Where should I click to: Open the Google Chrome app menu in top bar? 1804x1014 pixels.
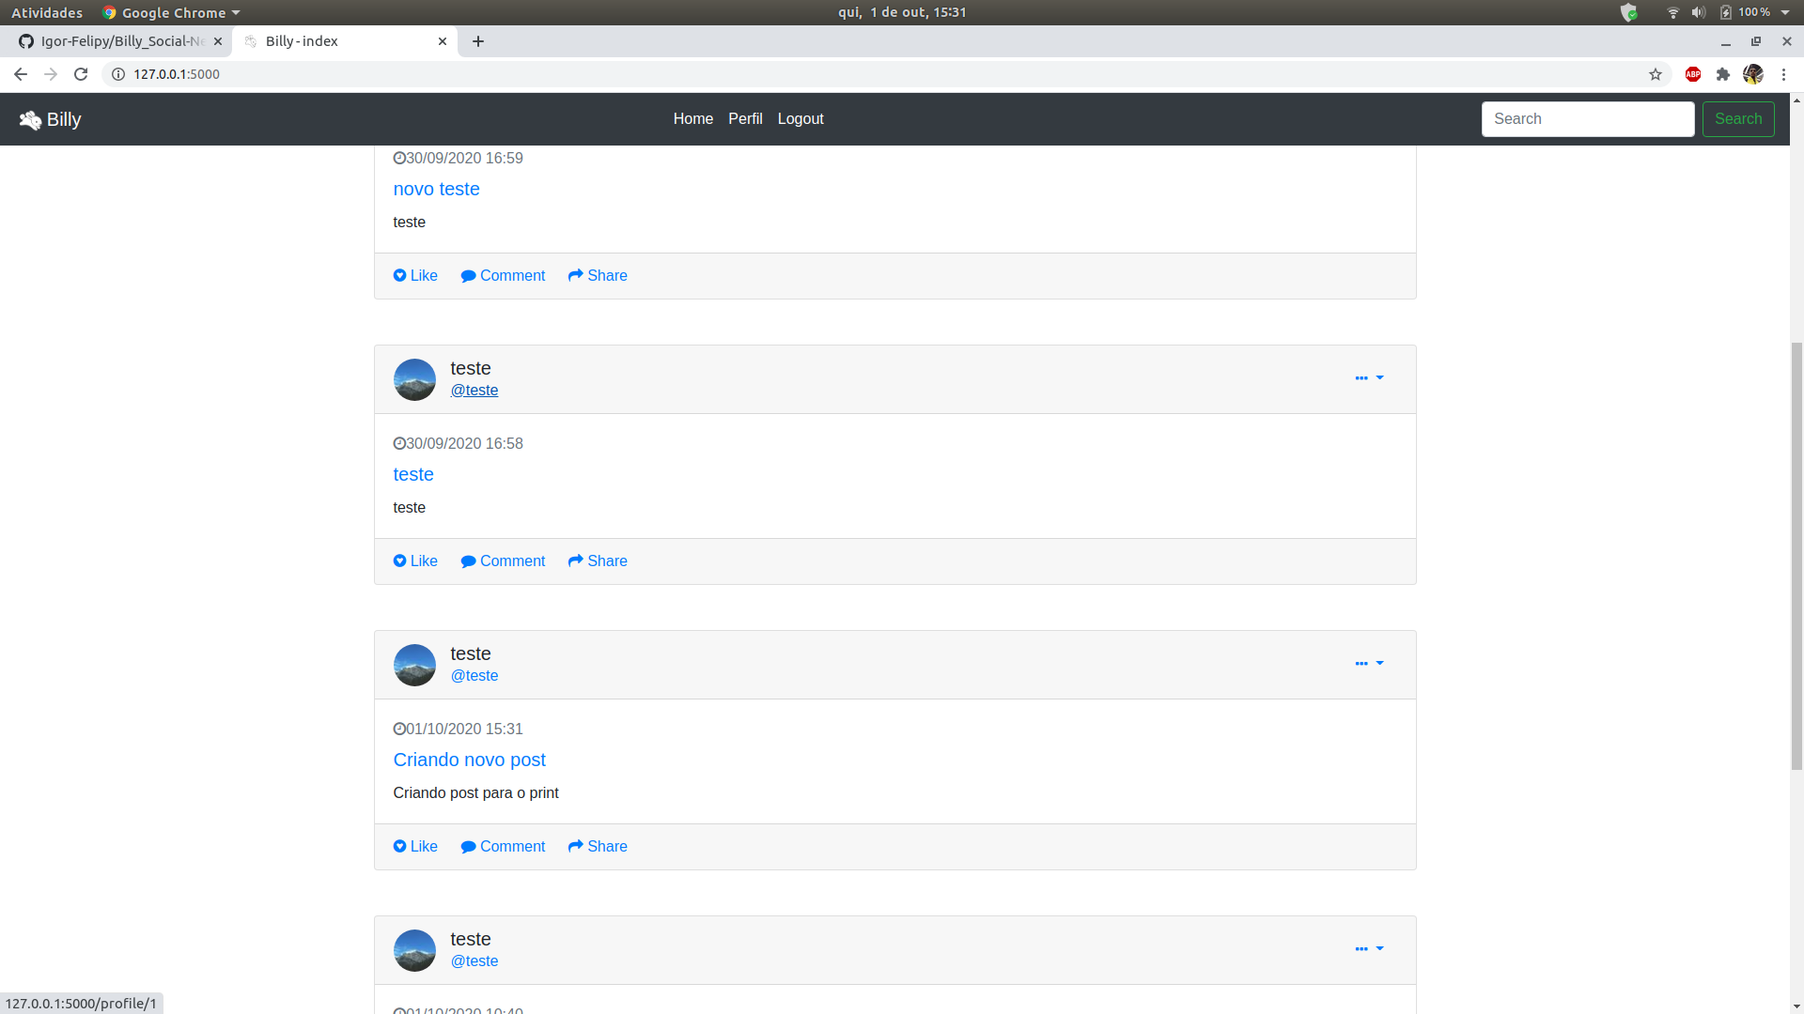171,12
